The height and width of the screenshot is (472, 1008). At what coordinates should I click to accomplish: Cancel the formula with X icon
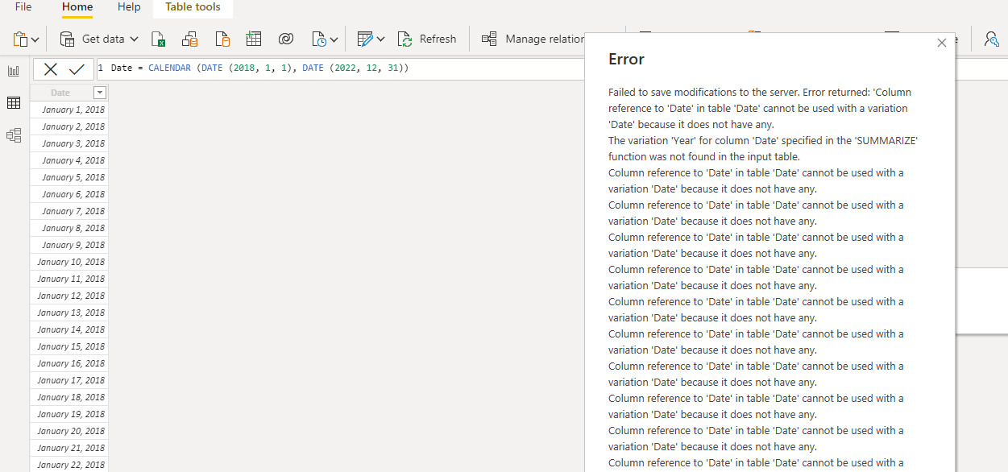coord(50,69)
